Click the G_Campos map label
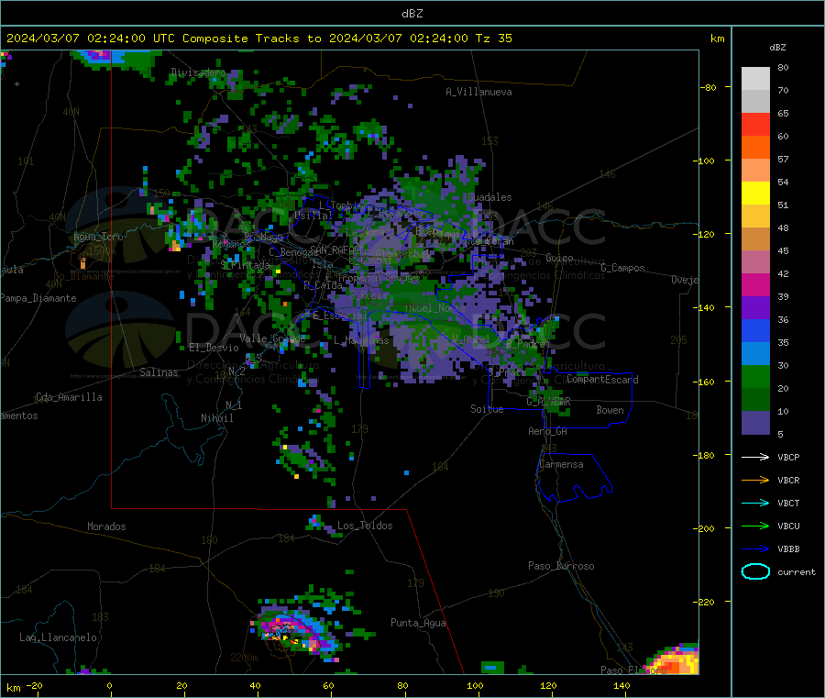The width and height of the screenshot is (825, 698). (622, 268)
